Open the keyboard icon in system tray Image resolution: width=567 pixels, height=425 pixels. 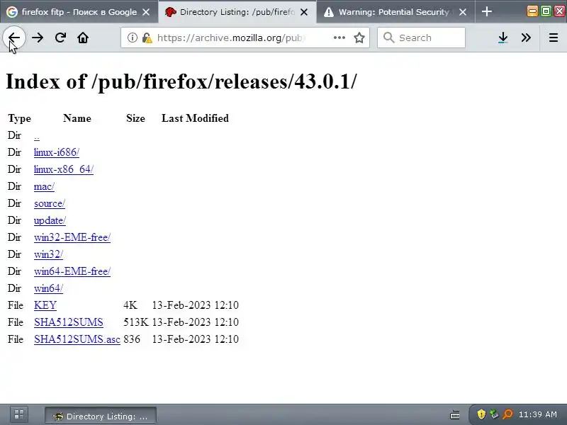[454, 414]
